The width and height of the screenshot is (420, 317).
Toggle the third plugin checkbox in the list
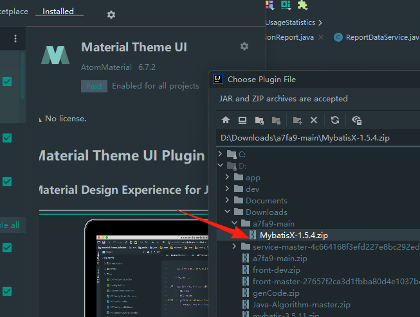click(7, 182)
